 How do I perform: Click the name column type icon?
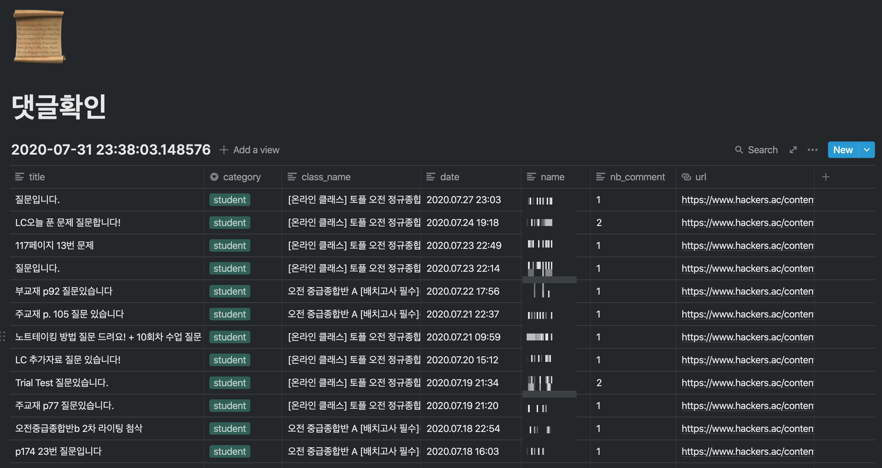[x=531, y=177]
